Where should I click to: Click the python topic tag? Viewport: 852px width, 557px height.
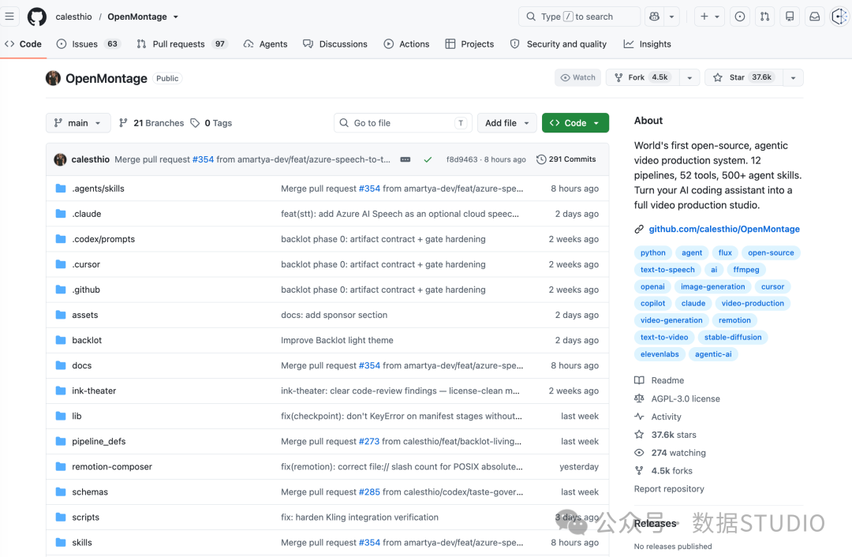[x=652, y=252]
